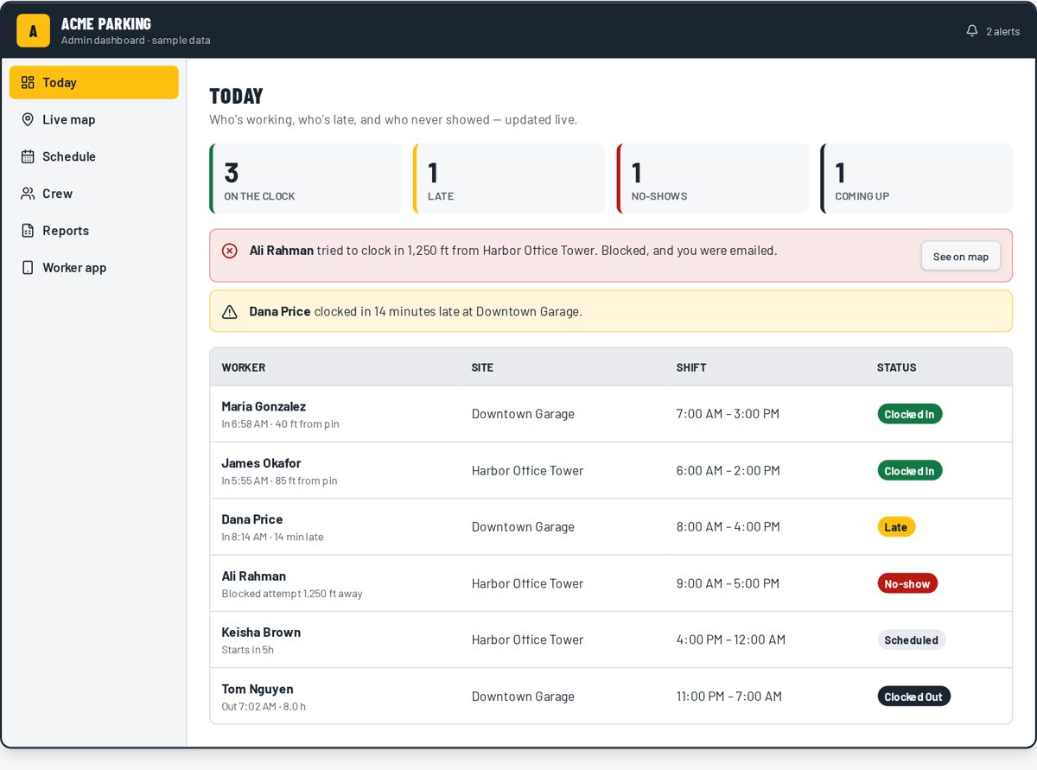Click the 4:00 PM – 12:00 AM shift
This screenshot has height=770, width=1037.
tap(731, 640)
